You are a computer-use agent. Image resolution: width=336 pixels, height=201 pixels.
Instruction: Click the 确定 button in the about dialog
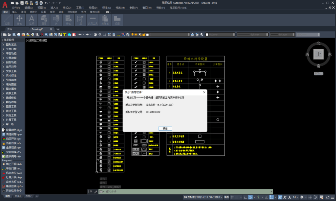[165, 128]
